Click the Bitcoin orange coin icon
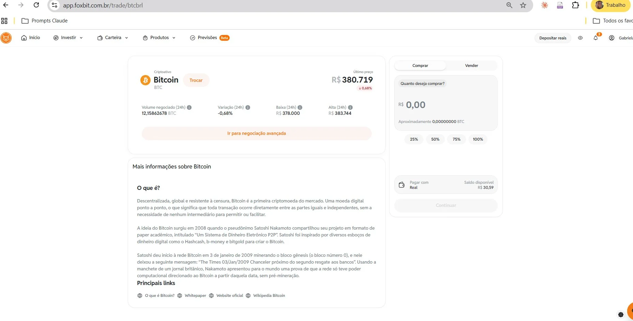This screenshot has height=321, width=633. [145, 80]
